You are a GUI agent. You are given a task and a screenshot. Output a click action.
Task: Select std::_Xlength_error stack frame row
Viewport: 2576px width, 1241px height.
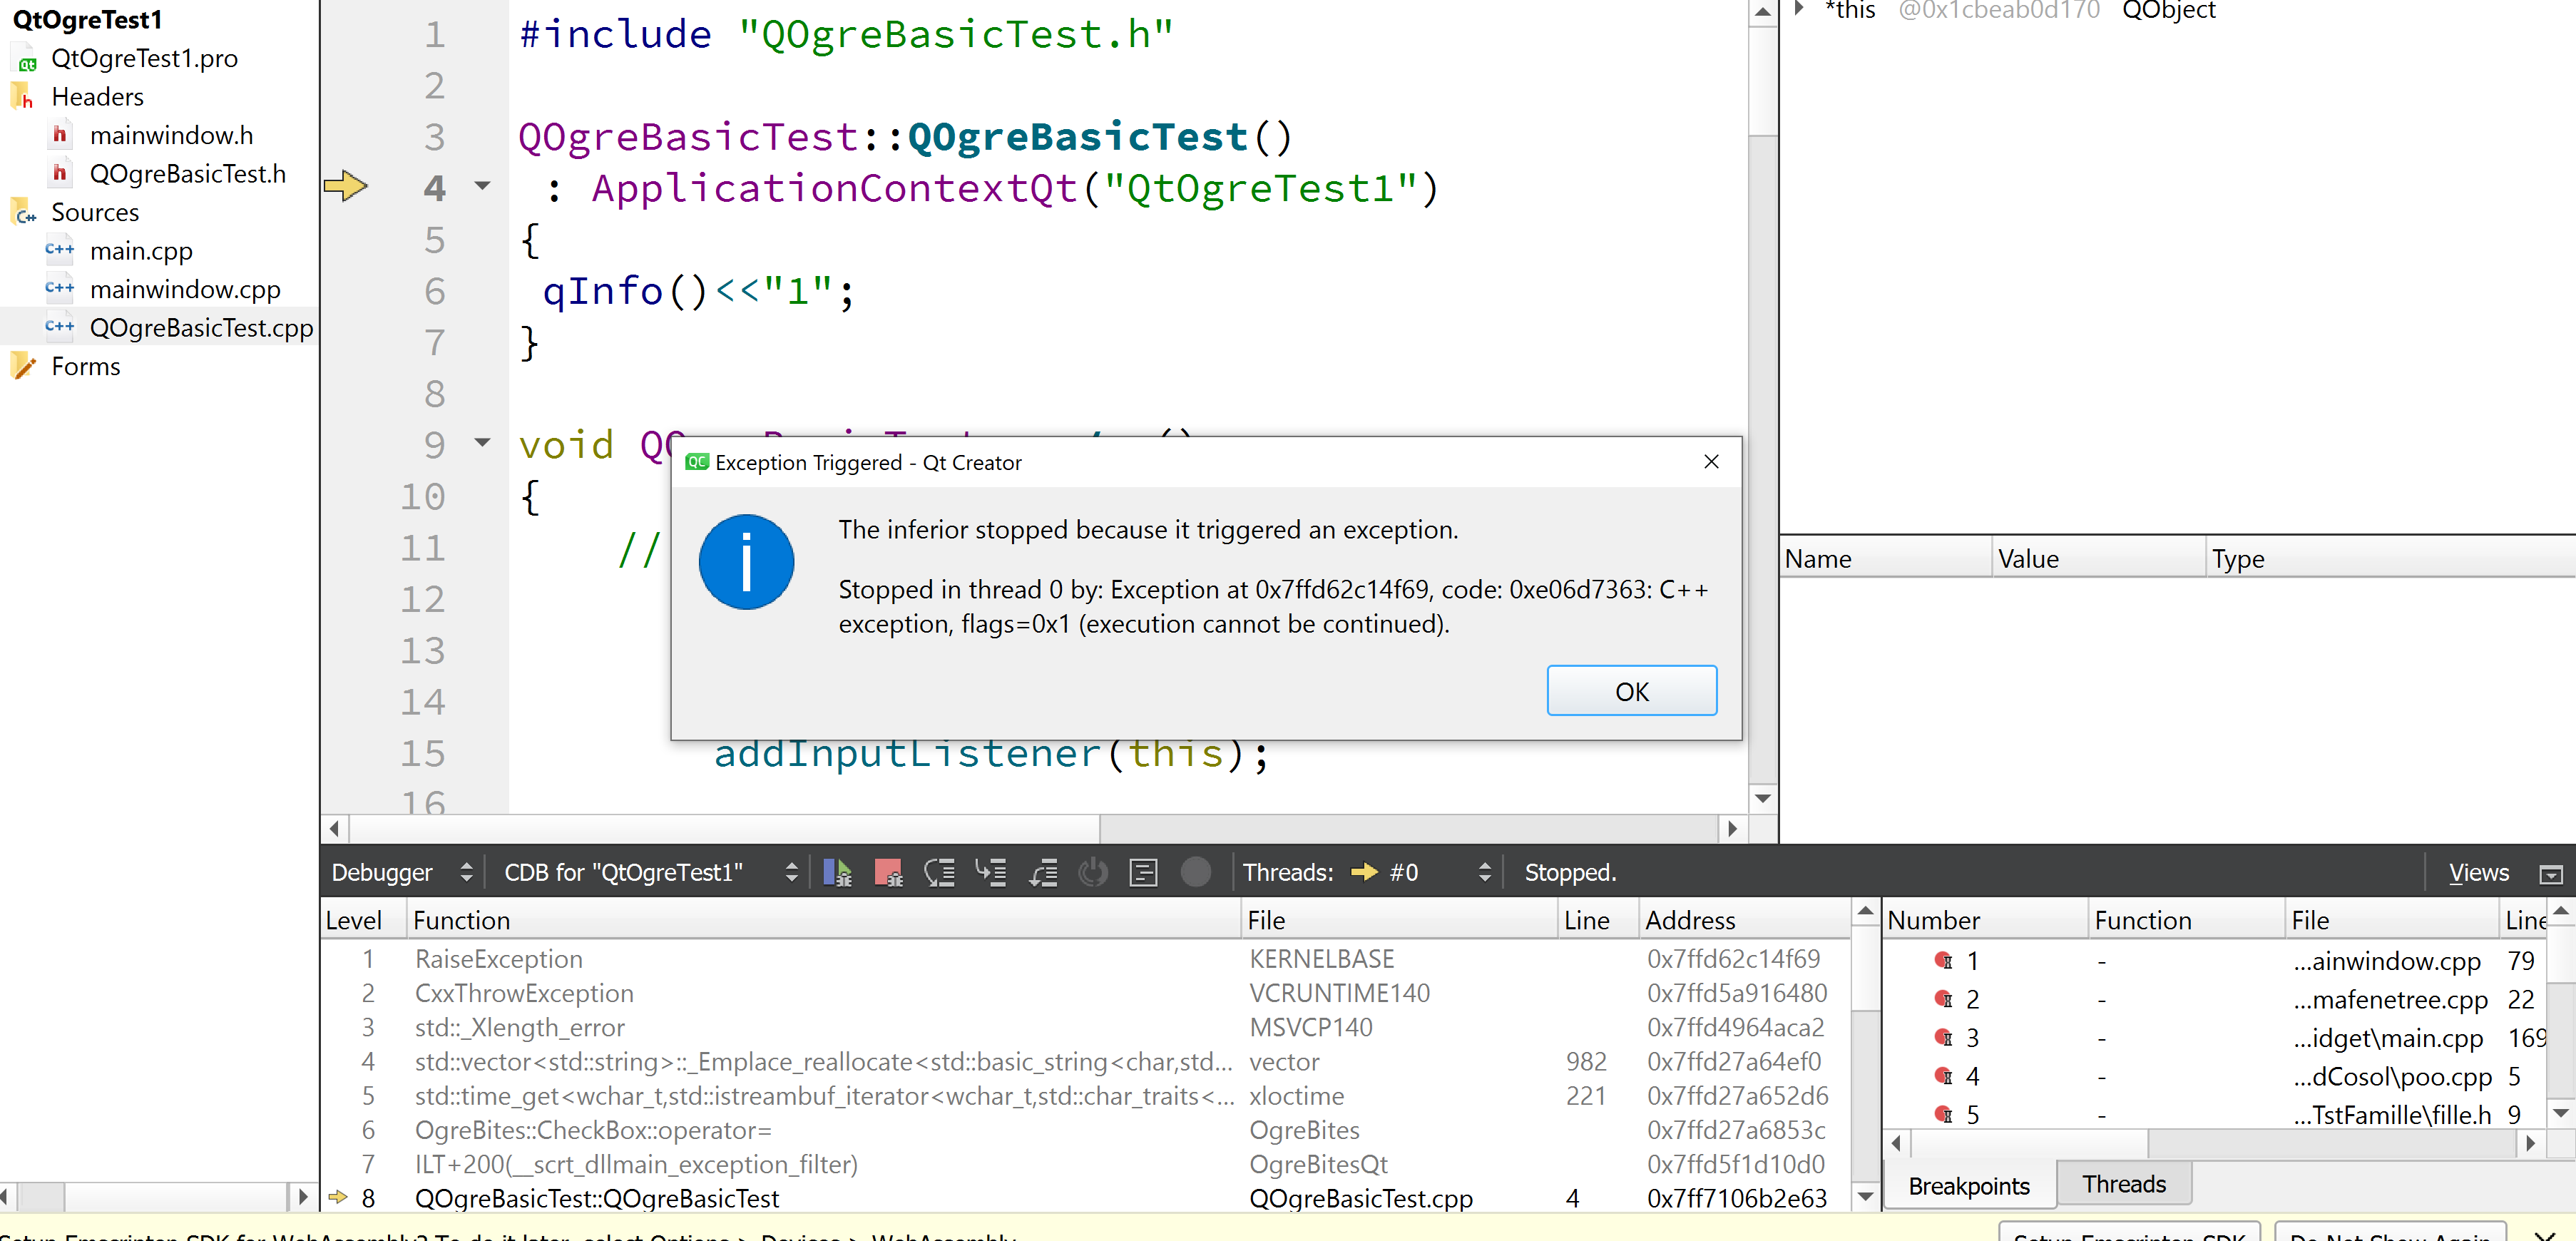point(1085,1027)
